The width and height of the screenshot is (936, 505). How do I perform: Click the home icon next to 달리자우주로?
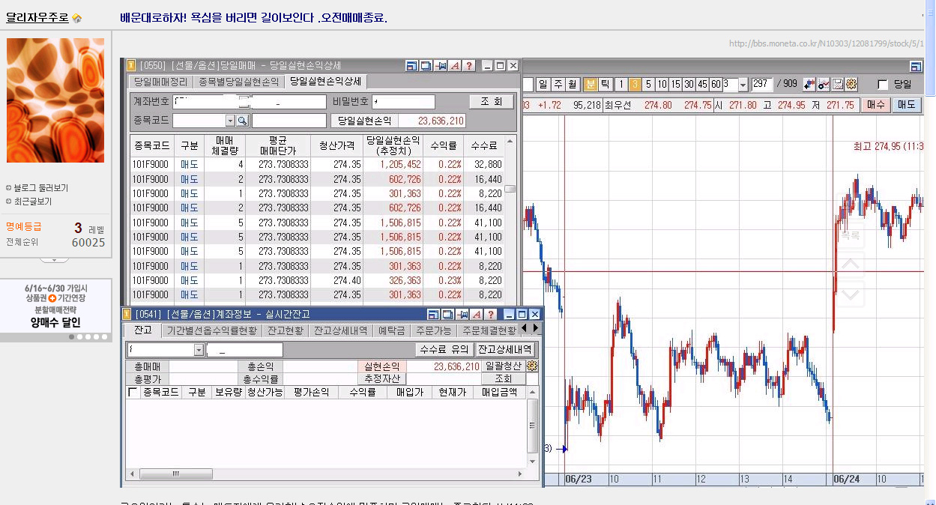(x=77, y=18)
